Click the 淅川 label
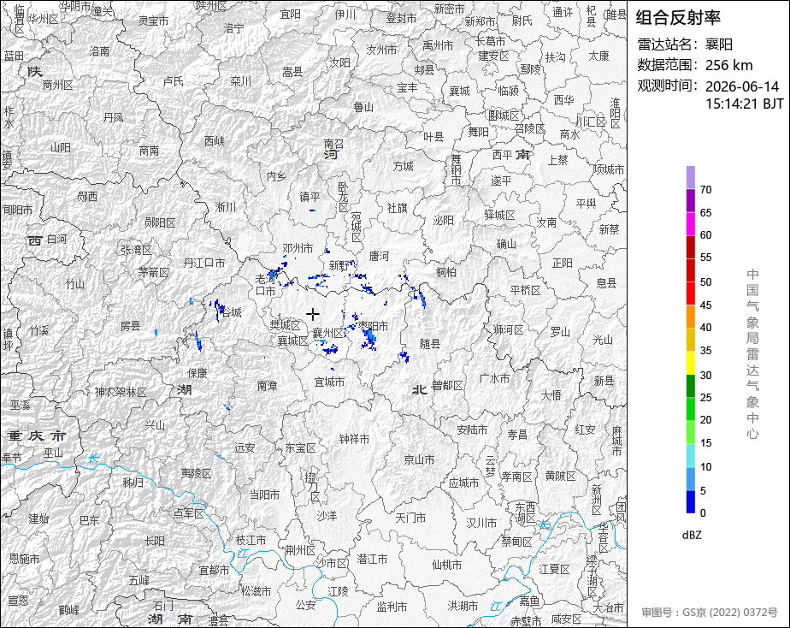Image resolution: width=790 pixels, height=628 pixels. point(225,207)
